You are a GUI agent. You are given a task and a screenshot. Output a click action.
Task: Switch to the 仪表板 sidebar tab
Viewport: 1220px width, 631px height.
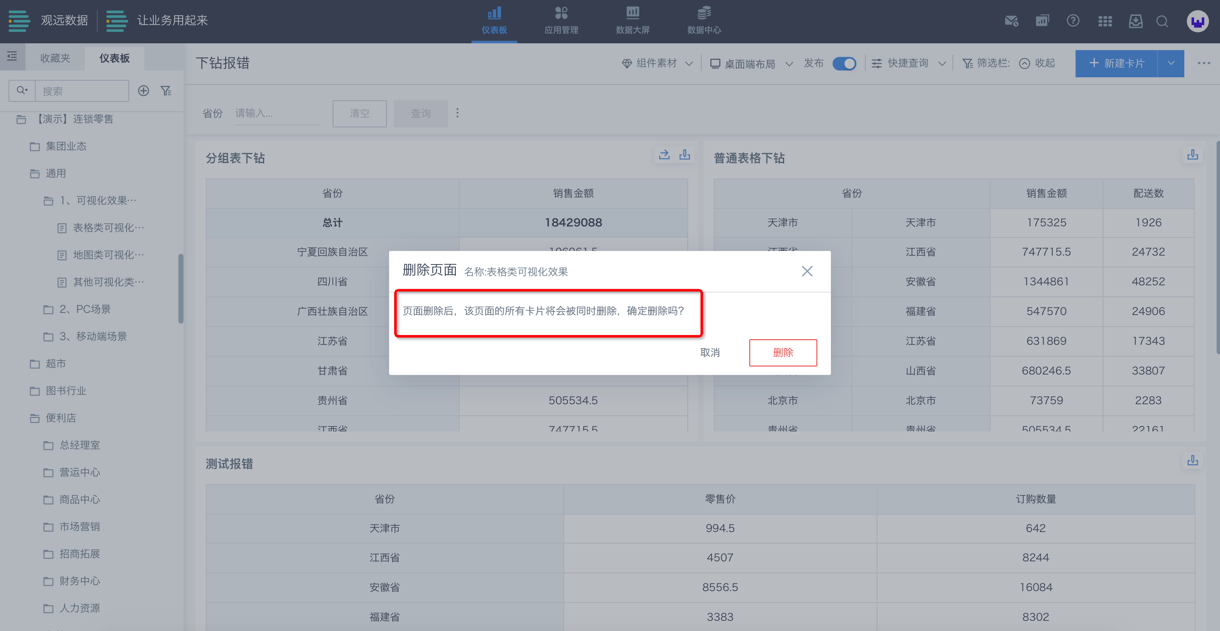(114, 58)
